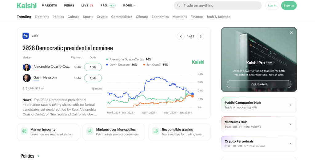315x160 pixels.
Task: Select the Politics category tab
Action: coord(58,17)
